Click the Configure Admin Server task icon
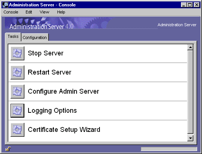 click(17, 91)
